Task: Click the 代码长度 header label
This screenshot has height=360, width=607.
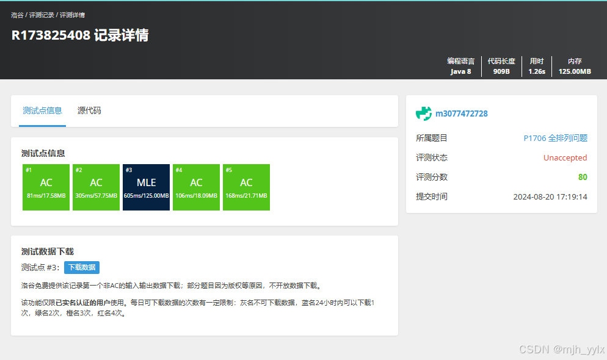Action: [x=501, y=61]
